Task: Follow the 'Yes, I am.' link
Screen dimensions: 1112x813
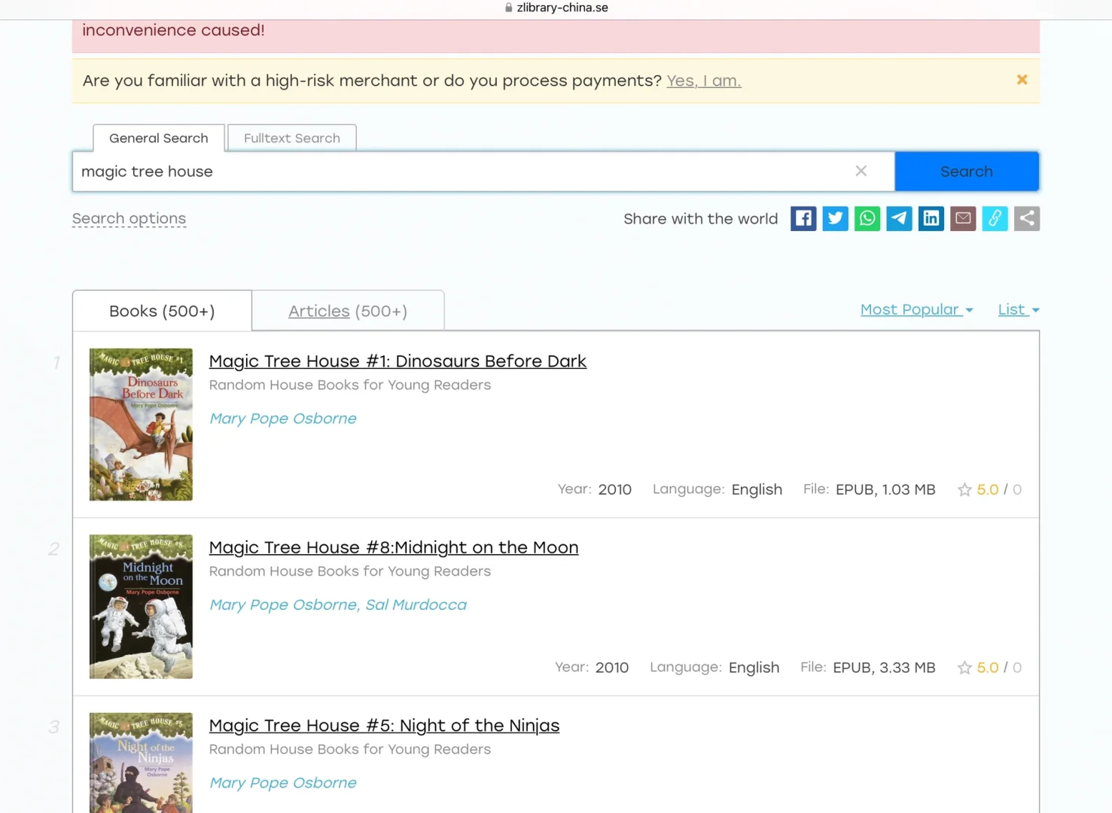Action: pyautogui.click(x=704, y=81)
